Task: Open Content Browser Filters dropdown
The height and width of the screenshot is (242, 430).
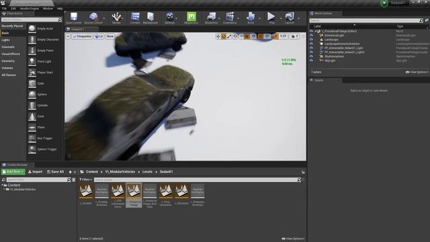Action: point(86,179)
